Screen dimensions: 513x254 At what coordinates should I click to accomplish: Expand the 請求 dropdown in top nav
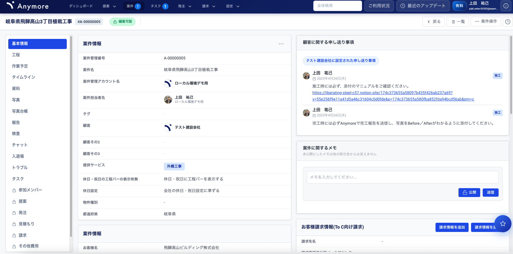pos(209,6)
